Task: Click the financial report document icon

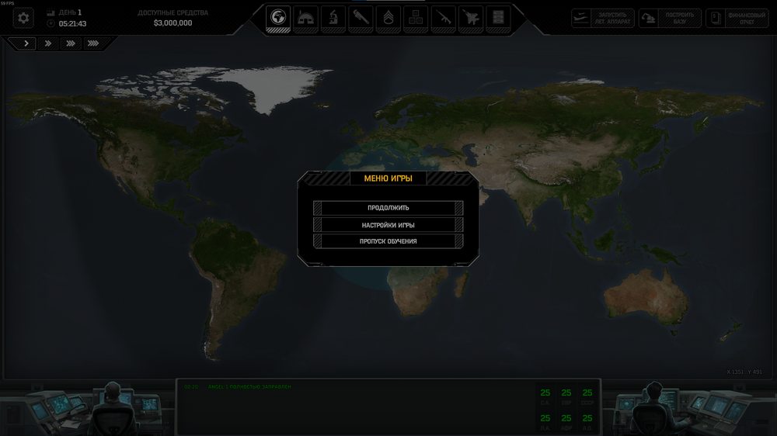Action: click(716, 19)
